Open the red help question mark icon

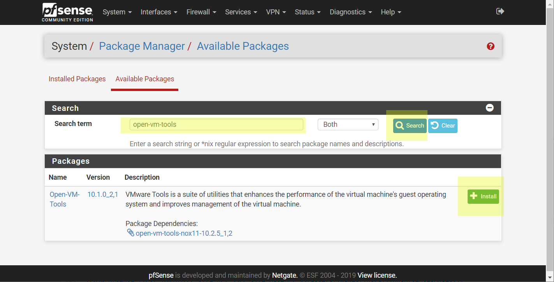click(491, 46)
